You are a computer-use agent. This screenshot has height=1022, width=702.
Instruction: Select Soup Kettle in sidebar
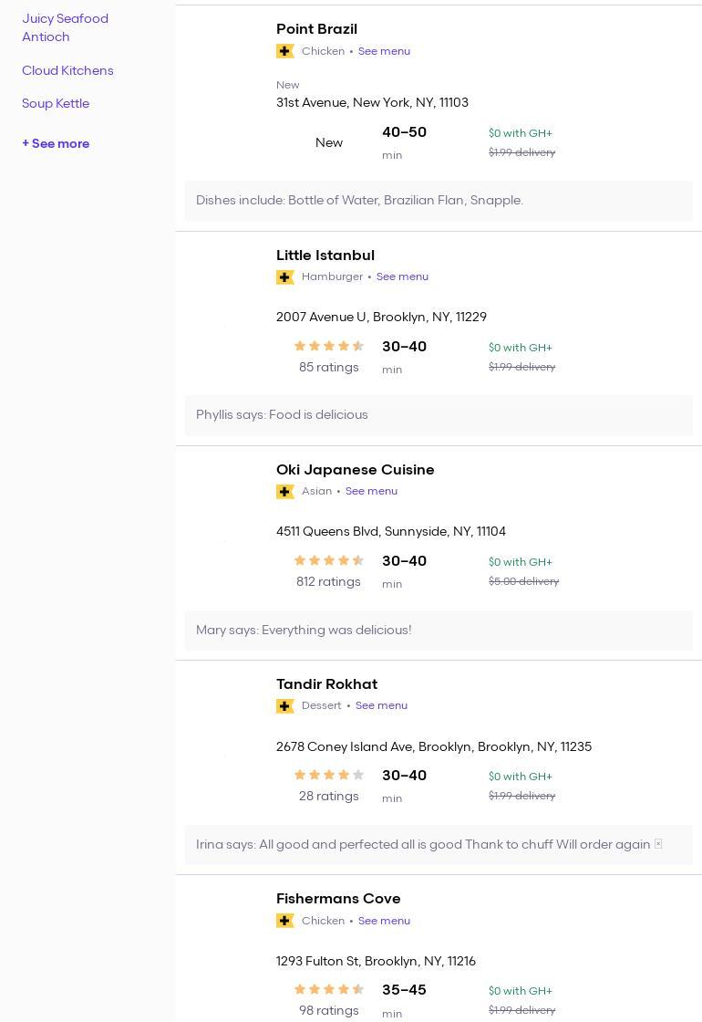pos(56,103)
